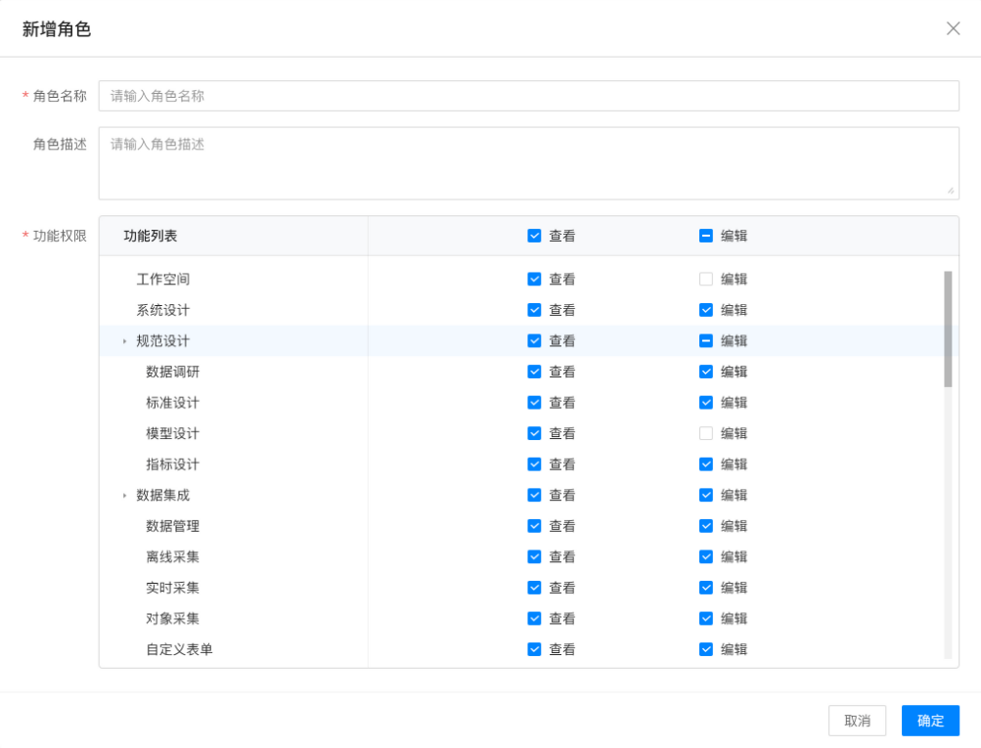Uncheck 编辑 for 标准设计 row
The image size is (981, 748).
click(x=706, y=403)
